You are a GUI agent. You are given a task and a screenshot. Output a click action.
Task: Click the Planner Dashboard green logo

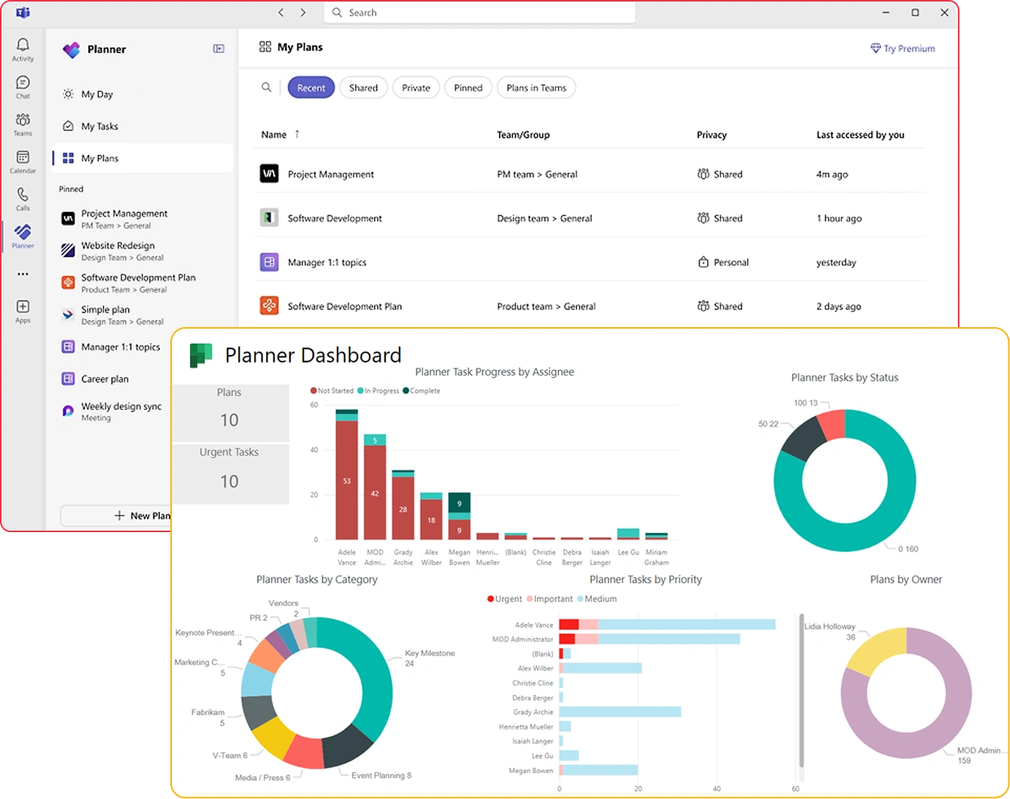[x=200, y=355]
